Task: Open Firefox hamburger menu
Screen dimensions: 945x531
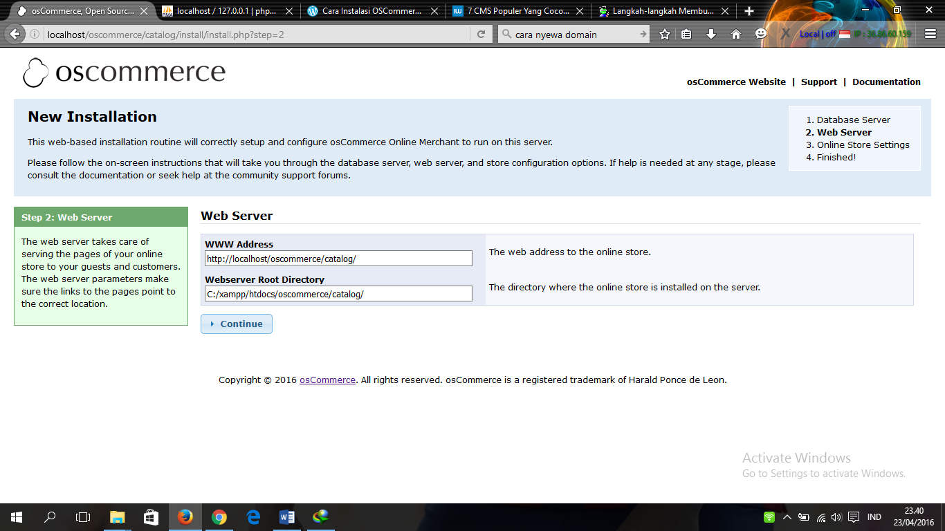Action: click(929, 34)
